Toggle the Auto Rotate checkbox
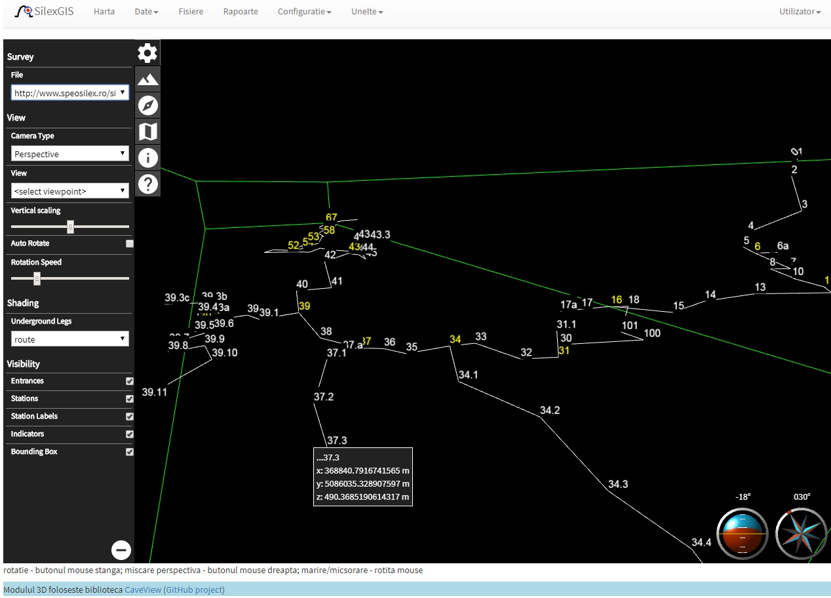Screen dimensions: 831x598 (x=130, y=244)
